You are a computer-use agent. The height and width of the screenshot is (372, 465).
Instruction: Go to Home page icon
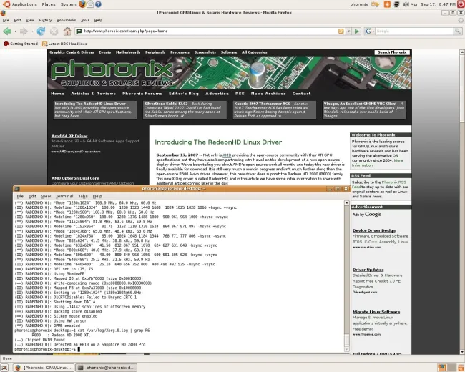coord(67,31)
